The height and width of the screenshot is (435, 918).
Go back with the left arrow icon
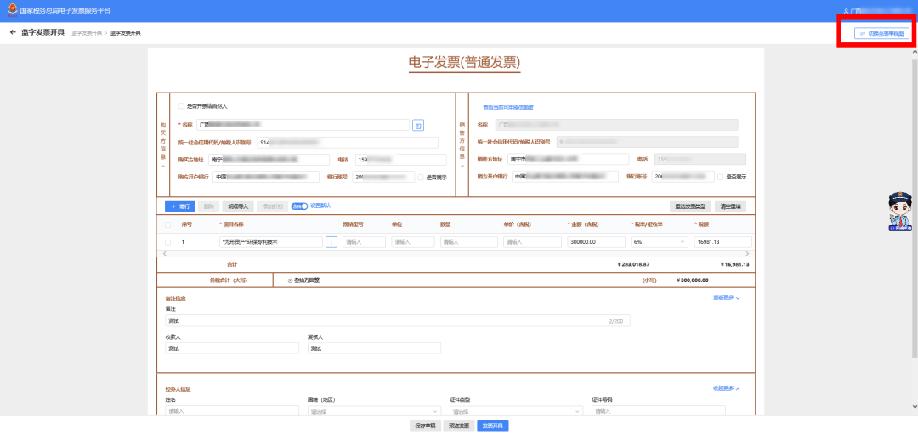13,32
